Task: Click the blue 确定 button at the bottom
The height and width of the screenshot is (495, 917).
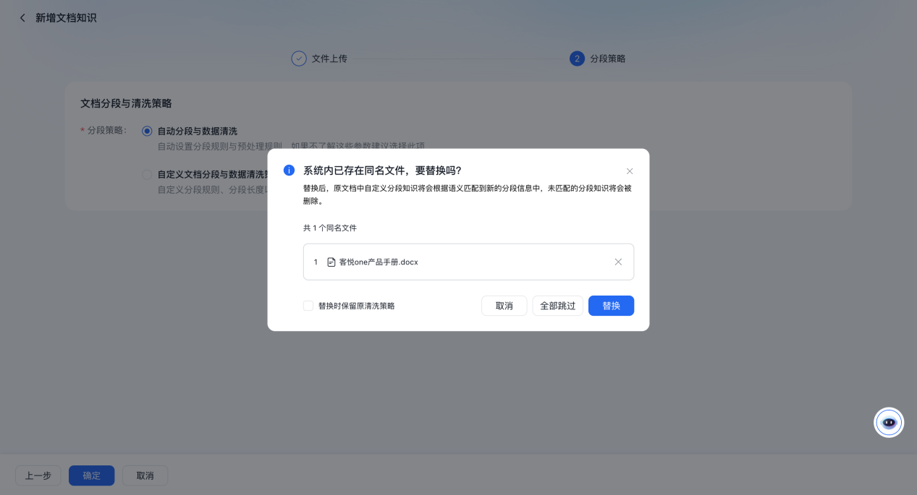Action: 91,475
